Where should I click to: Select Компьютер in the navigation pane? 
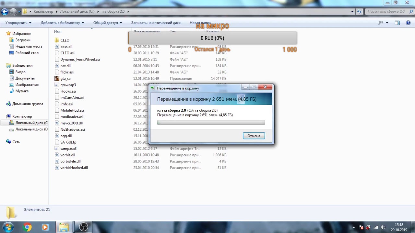[22, 116]
